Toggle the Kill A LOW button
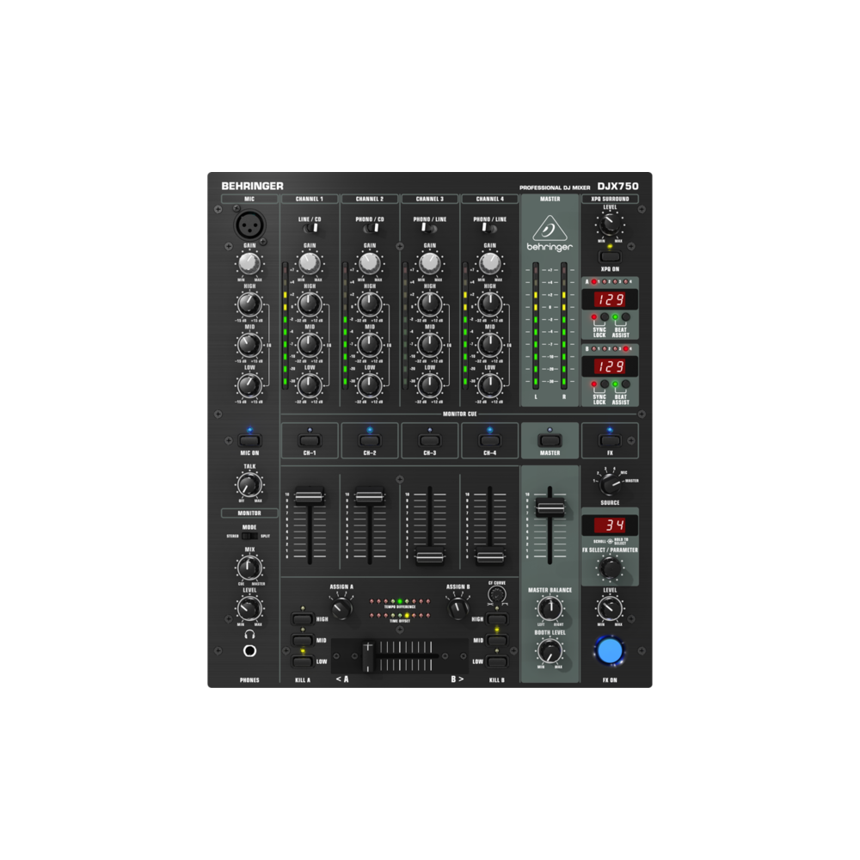This screenshot has width=860, height=860. [302, 661]
